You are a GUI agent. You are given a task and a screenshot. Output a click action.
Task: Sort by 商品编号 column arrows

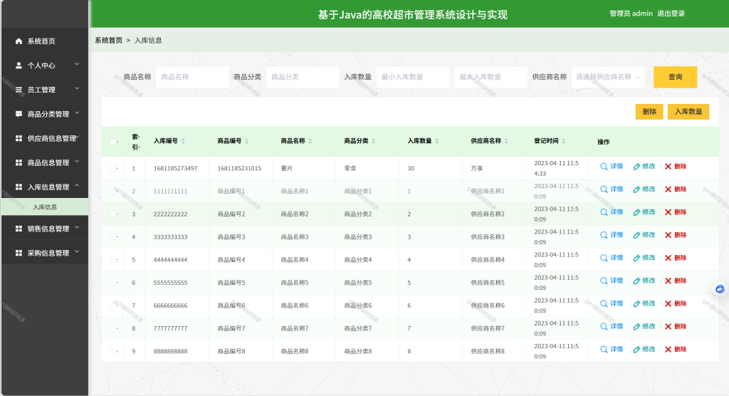point(247,141)
